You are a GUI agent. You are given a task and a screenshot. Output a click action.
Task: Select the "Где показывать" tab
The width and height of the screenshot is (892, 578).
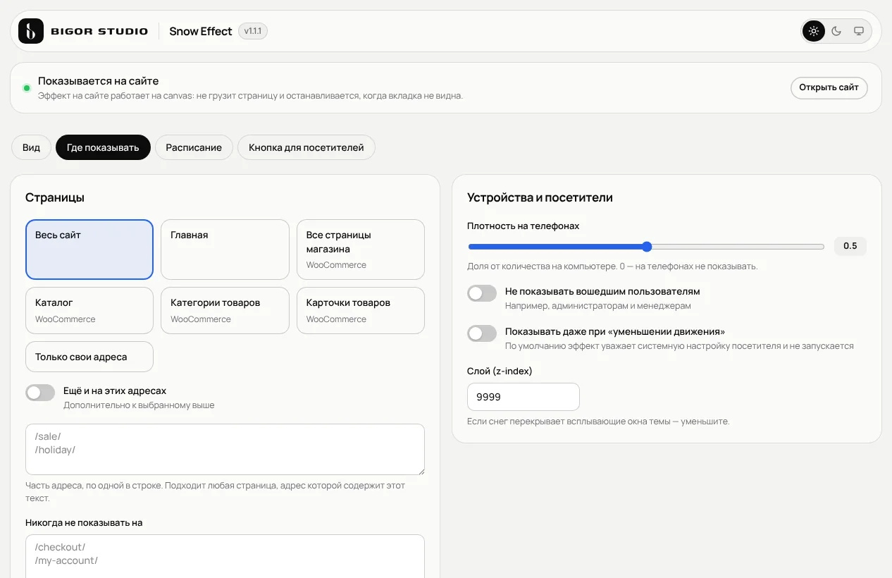point(103,147)
